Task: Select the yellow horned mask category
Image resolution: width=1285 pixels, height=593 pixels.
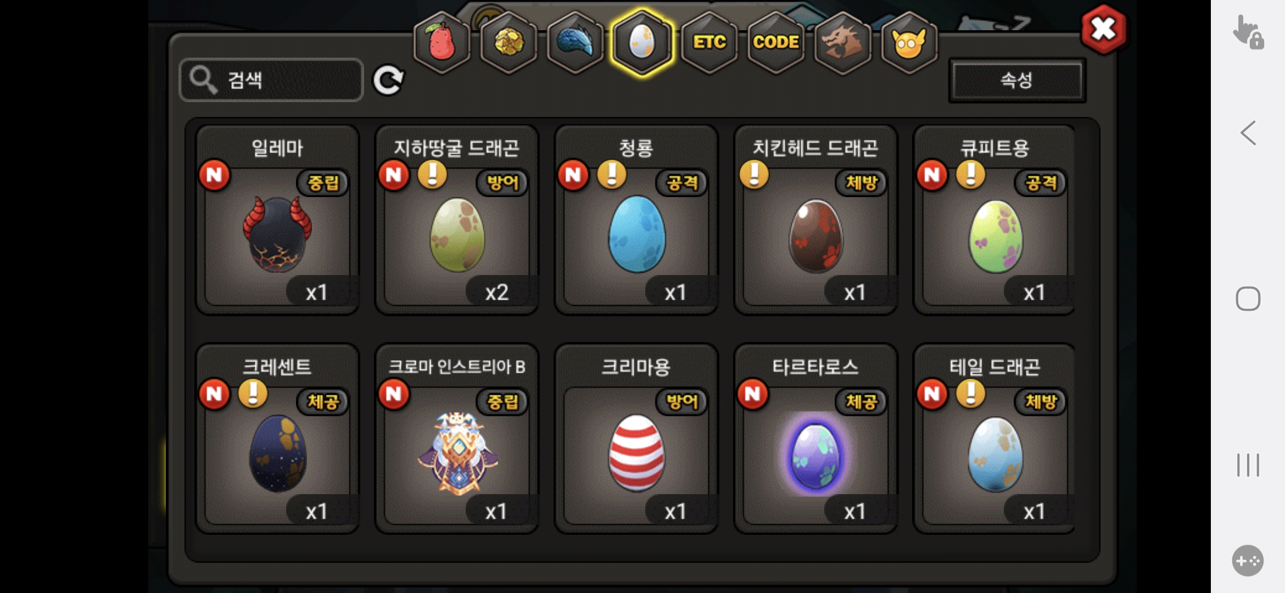Action: click(909, 43)
